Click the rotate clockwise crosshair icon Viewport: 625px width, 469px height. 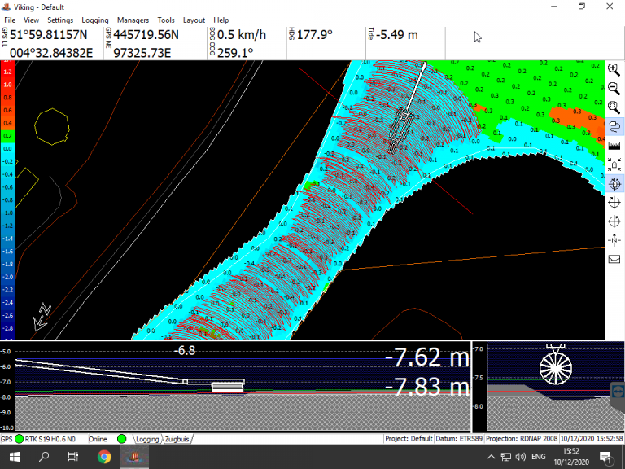click(x=614, y=203)
